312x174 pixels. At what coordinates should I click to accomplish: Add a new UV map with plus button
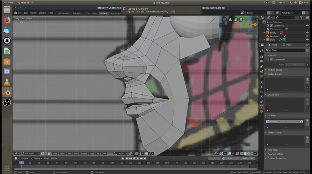pyautogui.click(x=307, y=120)
